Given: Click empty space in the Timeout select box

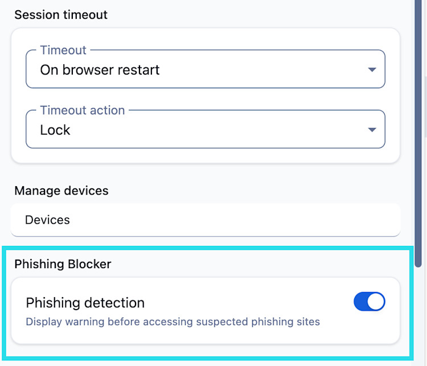Looking at the screenshot, I should coord(256,70).
